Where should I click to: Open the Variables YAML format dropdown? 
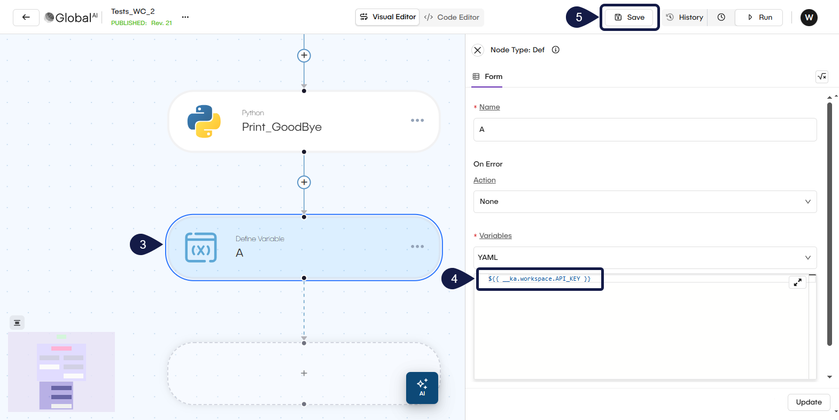point(644,258)
